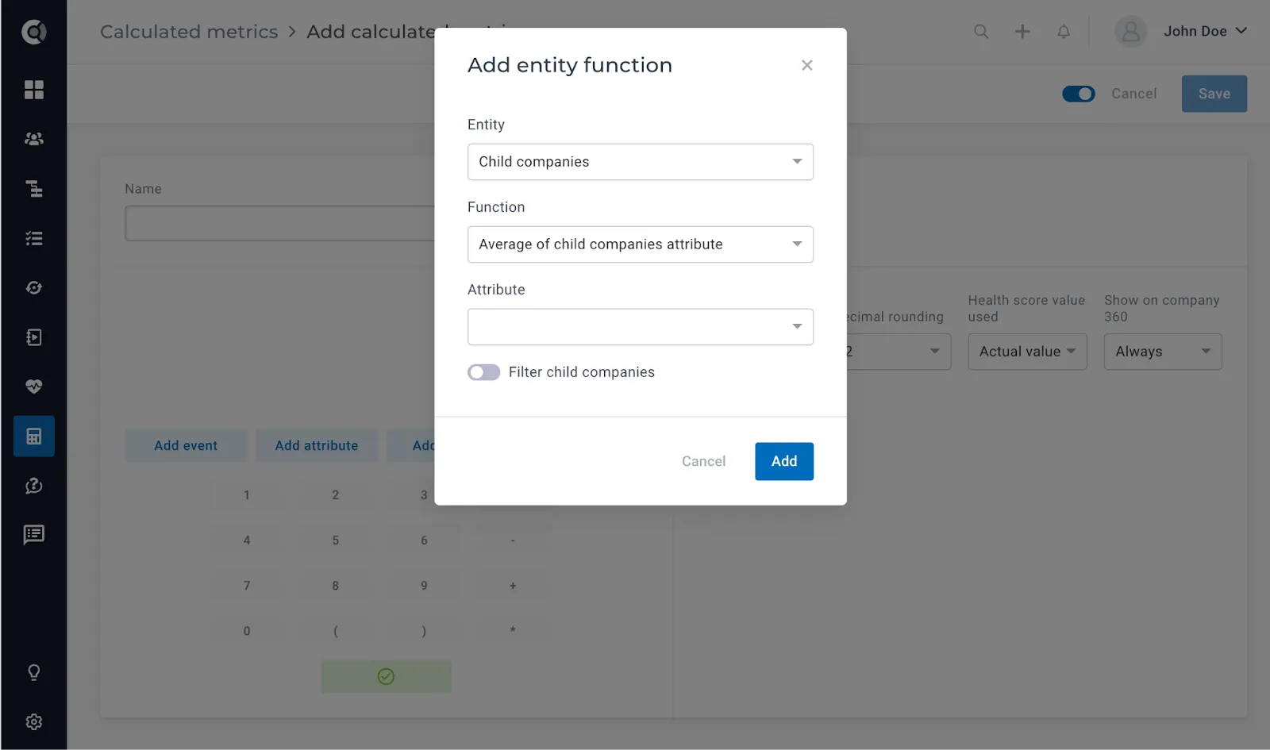
Task: Open the customers people icon in sidebar
Action: click(33, 139)
